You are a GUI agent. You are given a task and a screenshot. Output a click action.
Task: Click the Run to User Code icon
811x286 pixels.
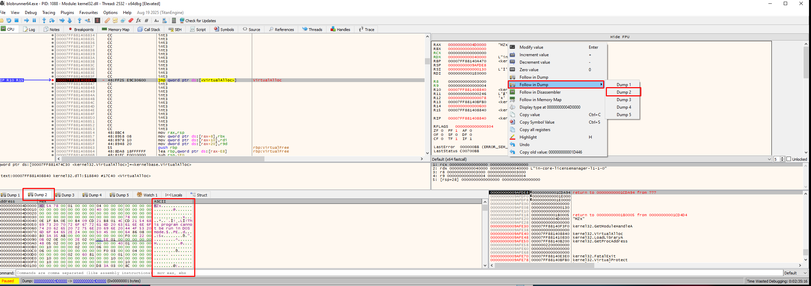click(88, 20)
